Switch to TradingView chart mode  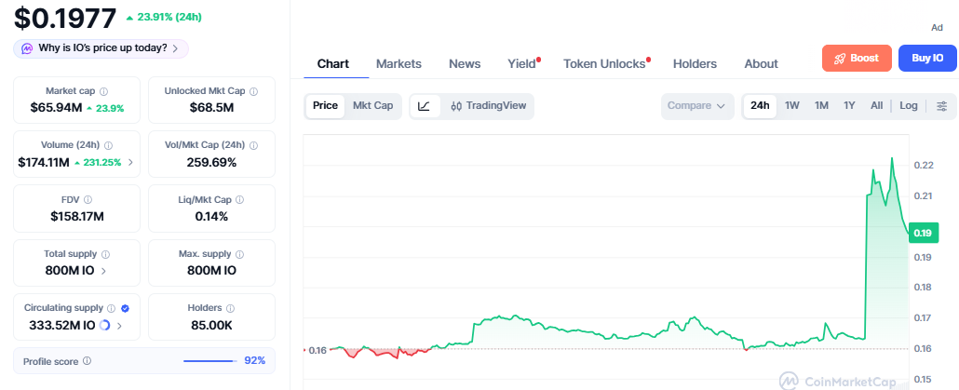click(x=488, y=106)
